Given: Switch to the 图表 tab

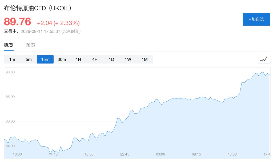Looking at the screenshot, I should click(x=30, y=45).
